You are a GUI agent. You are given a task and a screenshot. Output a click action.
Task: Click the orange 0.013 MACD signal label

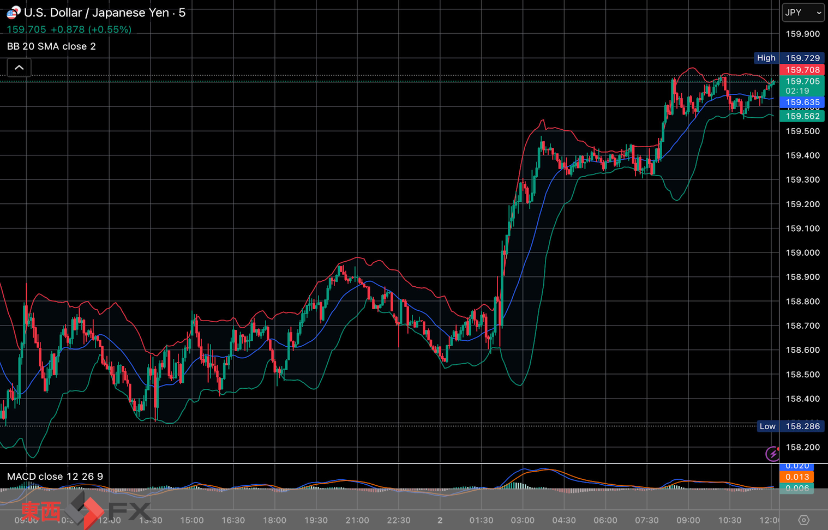pyautogui.click(x=797, y=477)
